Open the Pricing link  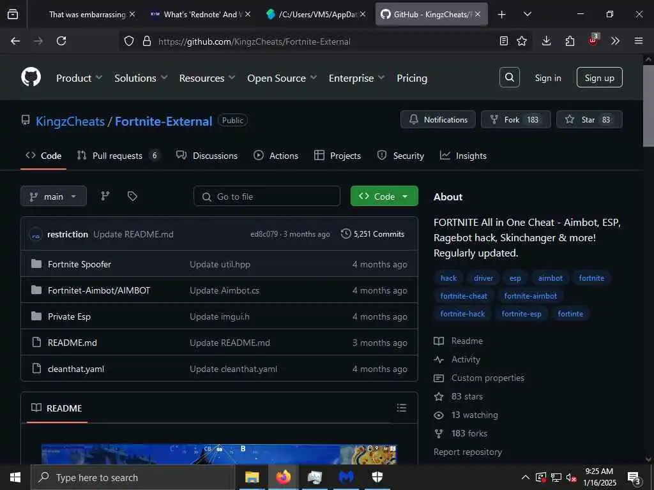[x=412, y=78]
